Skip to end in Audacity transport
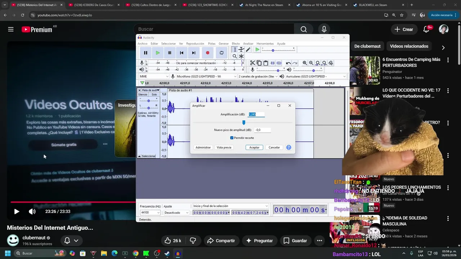461x259 pixels. coord(193,53)
